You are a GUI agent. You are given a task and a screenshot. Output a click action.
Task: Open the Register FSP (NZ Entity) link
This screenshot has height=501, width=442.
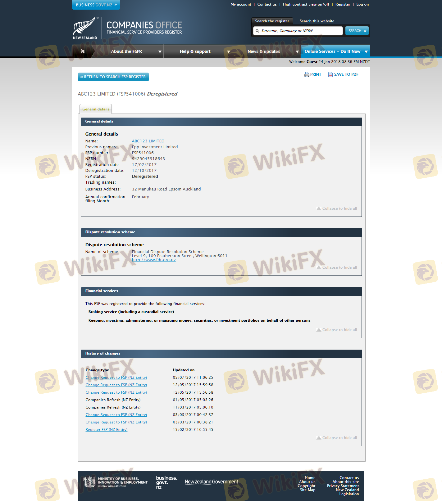107,430
